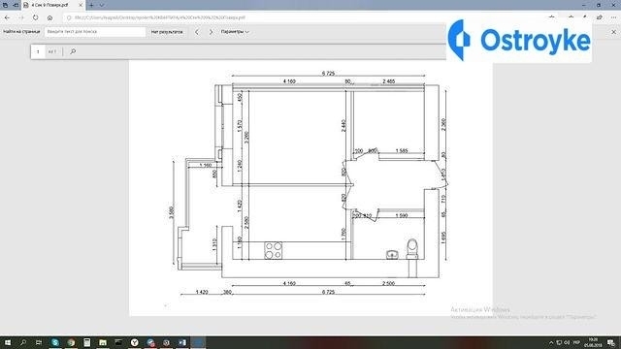Go to next search result
This screenshot has width=621, height=349.
(x=211, y=32)
